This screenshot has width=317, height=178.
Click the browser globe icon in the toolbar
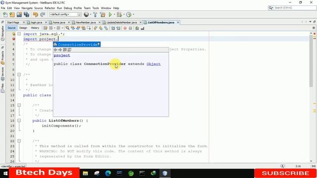[x=86, y=14]
